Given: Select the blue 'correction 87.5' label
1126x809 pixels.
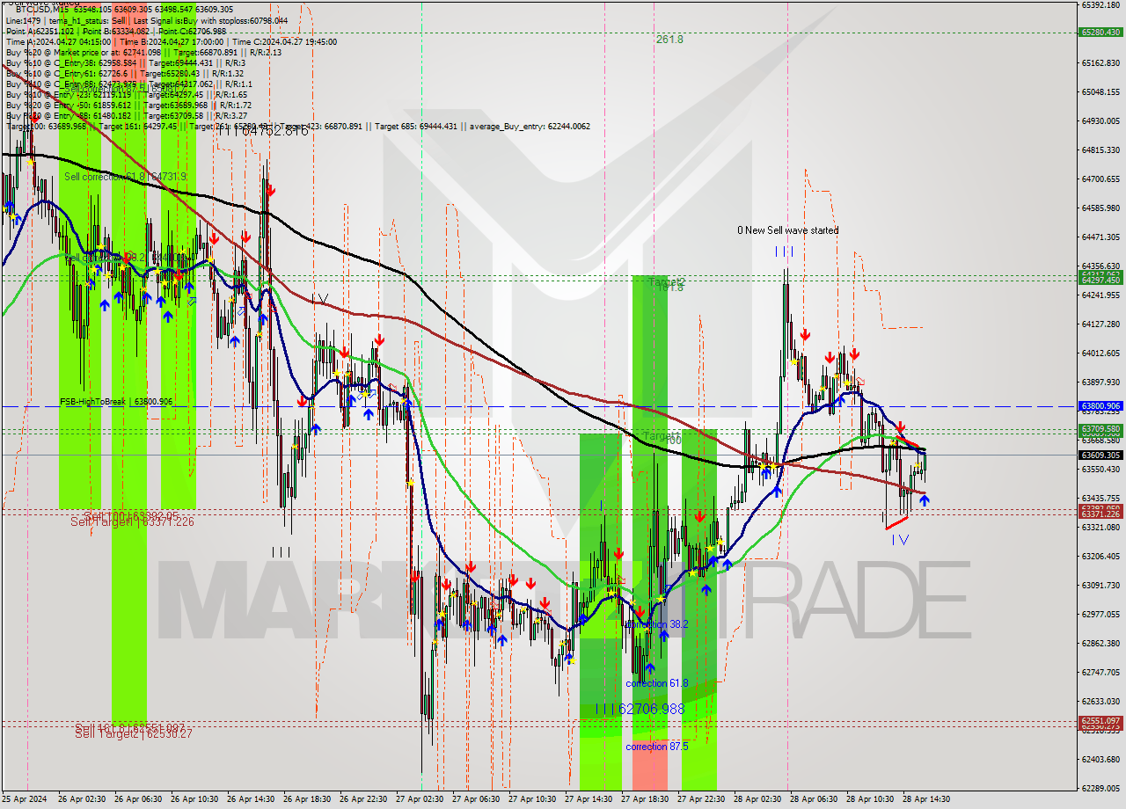Looking at the screenshot, I should pos(656,747).
